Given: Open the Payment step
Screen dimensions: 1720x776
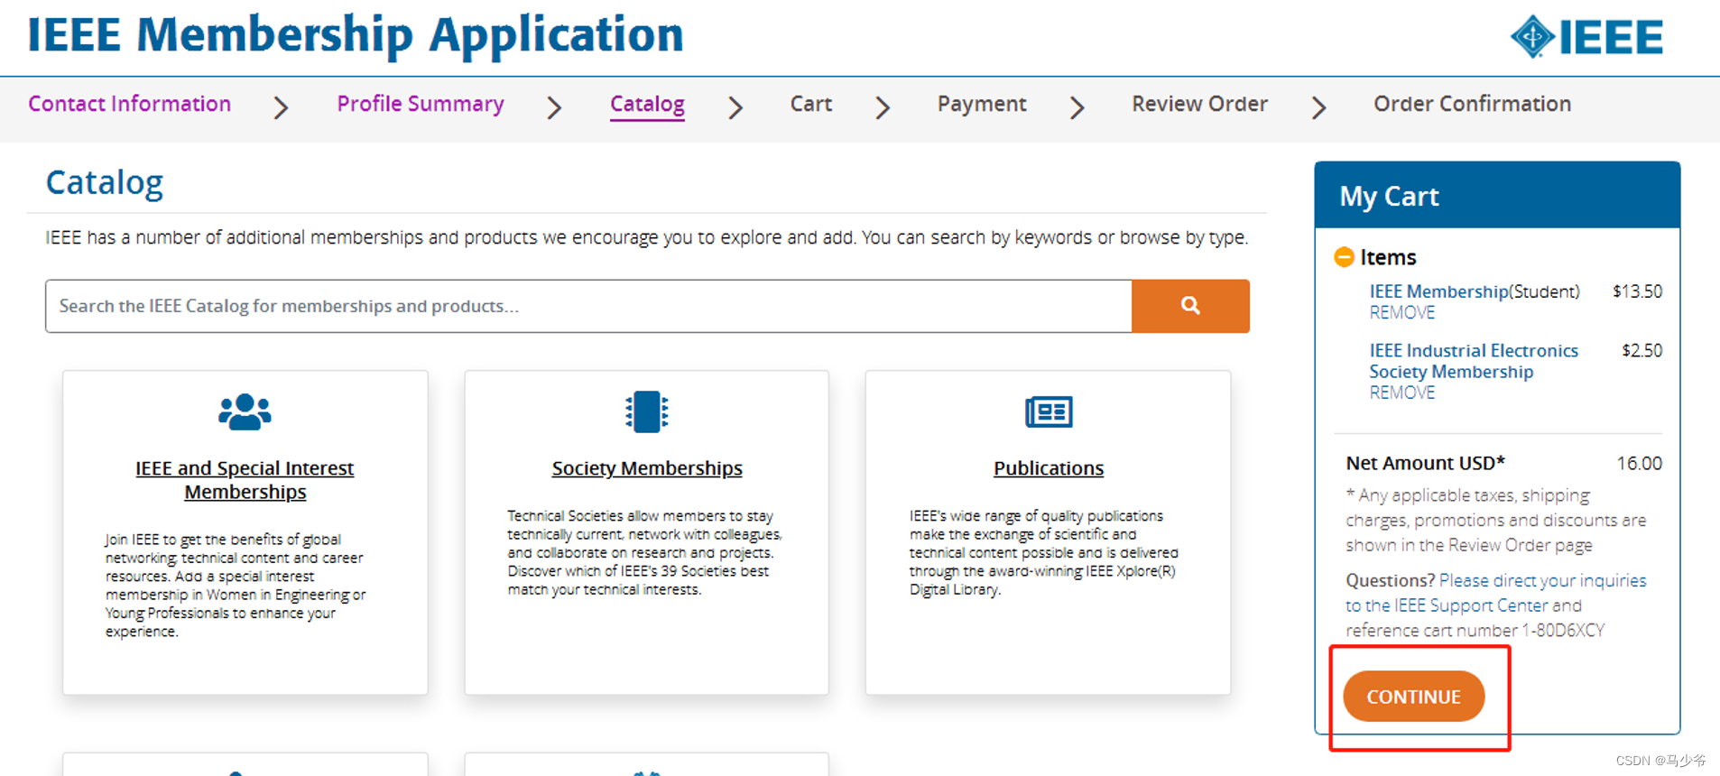Looking at the screenshot, I should [x=982, y=104].
